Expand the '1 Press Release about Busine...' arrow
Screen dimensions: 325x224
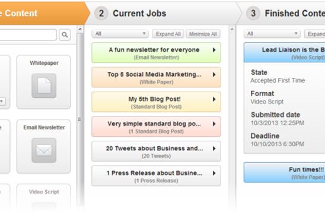(x=214, y=173)
